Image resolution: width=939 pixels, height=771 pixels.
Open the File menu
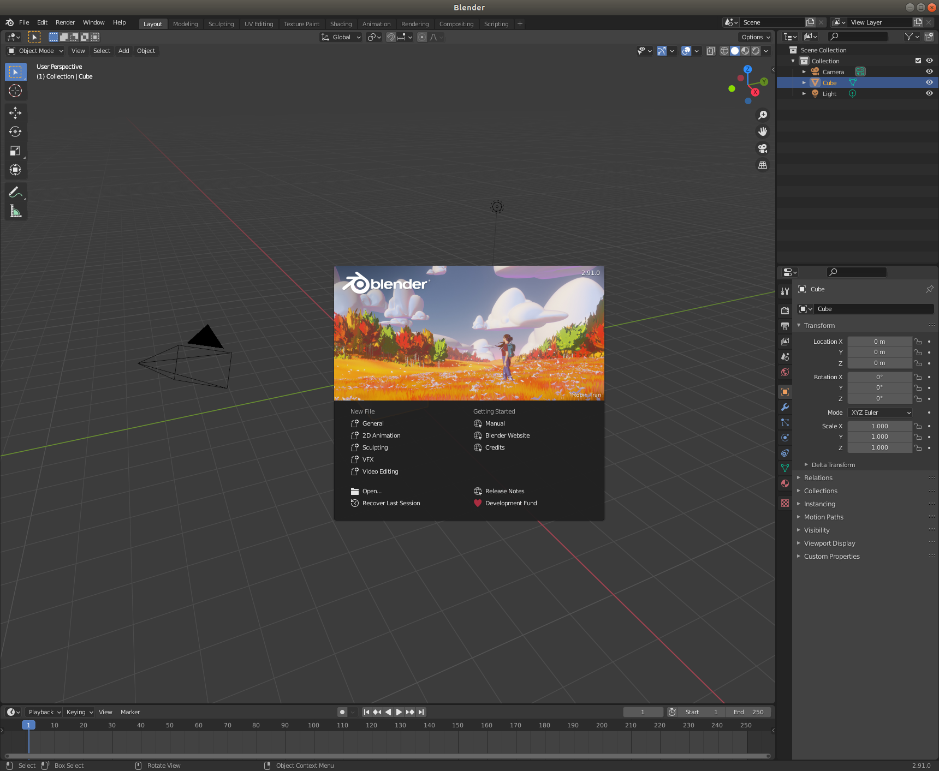(24, 22)
